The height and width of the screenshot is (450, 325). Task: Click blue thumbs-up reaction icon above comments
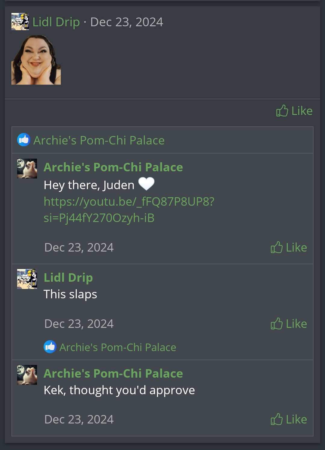pos(24,140)
